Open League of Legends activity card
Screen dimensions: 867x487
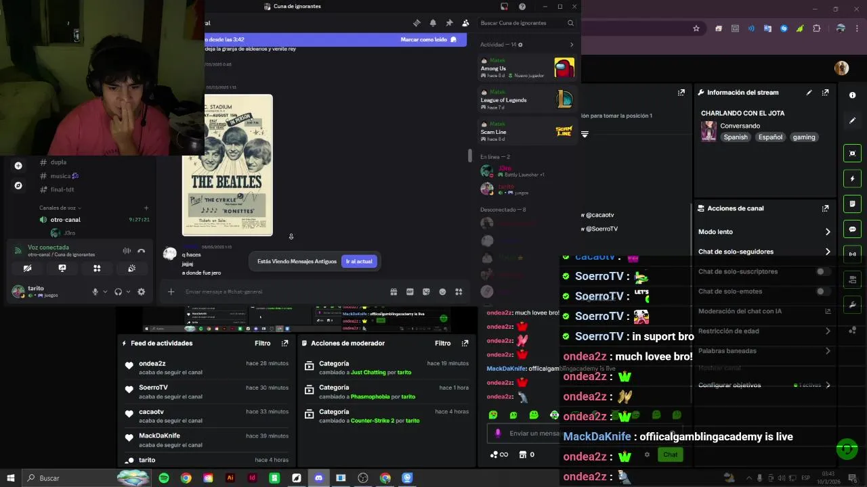coord(528,99)
